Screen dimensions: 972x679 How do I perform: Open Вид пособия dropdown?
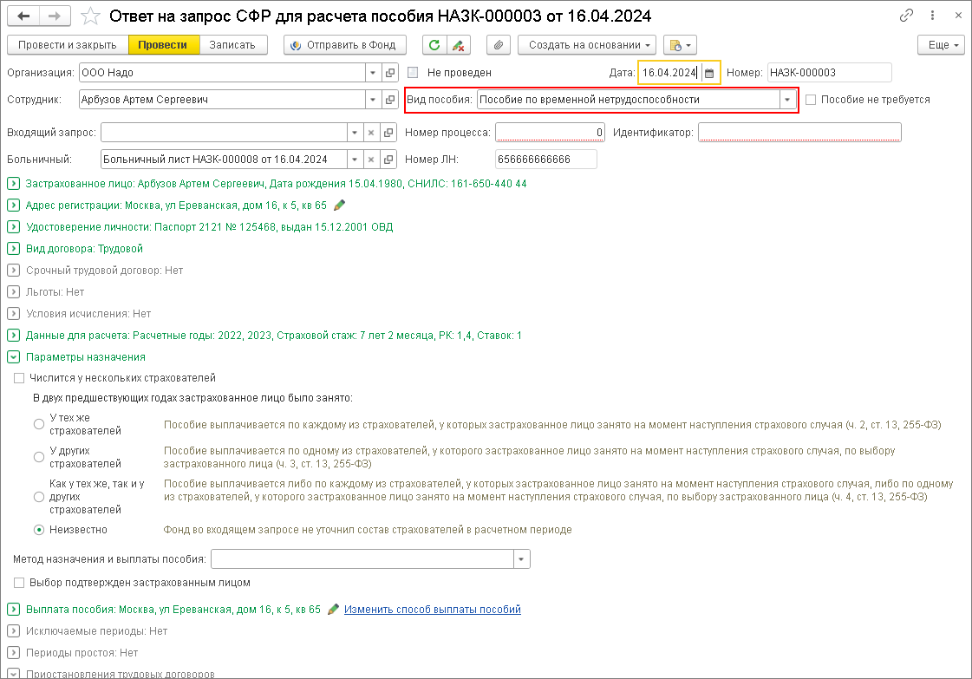click(787, 99)
